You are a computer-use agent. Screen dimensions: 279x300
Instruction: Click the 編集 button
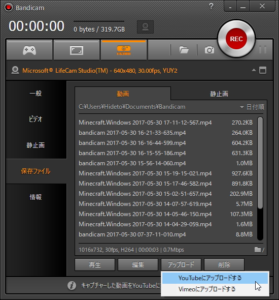coord(138,264)
